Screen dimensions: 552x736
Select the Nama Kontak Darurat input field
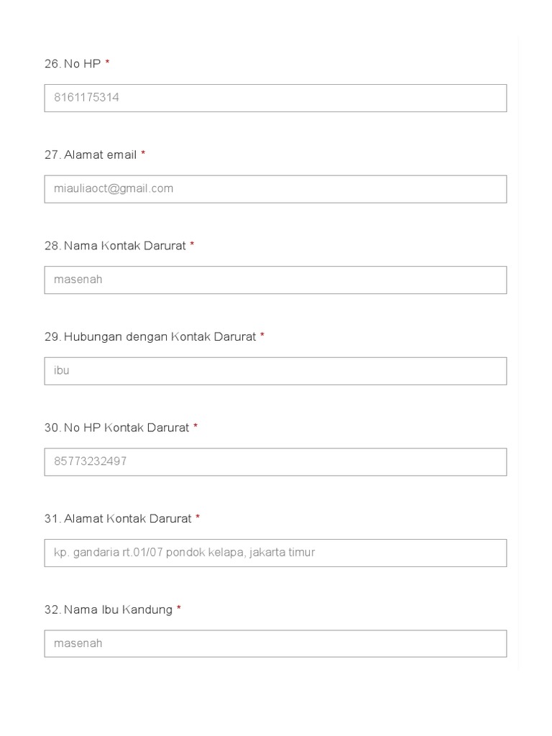point(275,280)
